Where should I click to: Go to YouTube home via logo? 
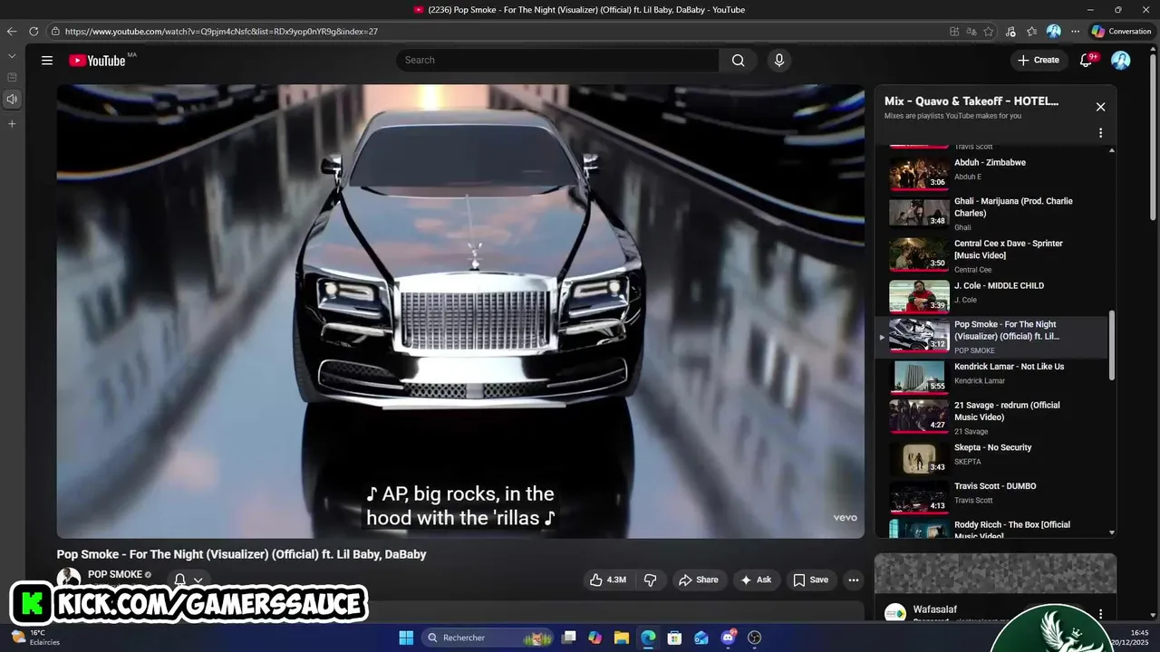point(97,61)
